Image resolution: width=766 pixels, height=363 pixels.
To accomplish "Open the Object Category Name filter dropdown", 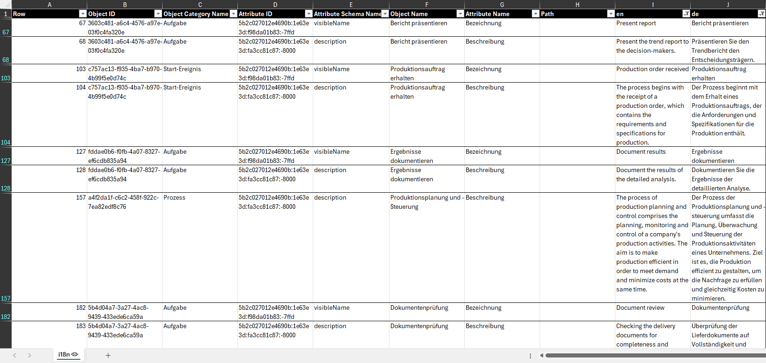I will pyautogui.click(x=233, y=14).
